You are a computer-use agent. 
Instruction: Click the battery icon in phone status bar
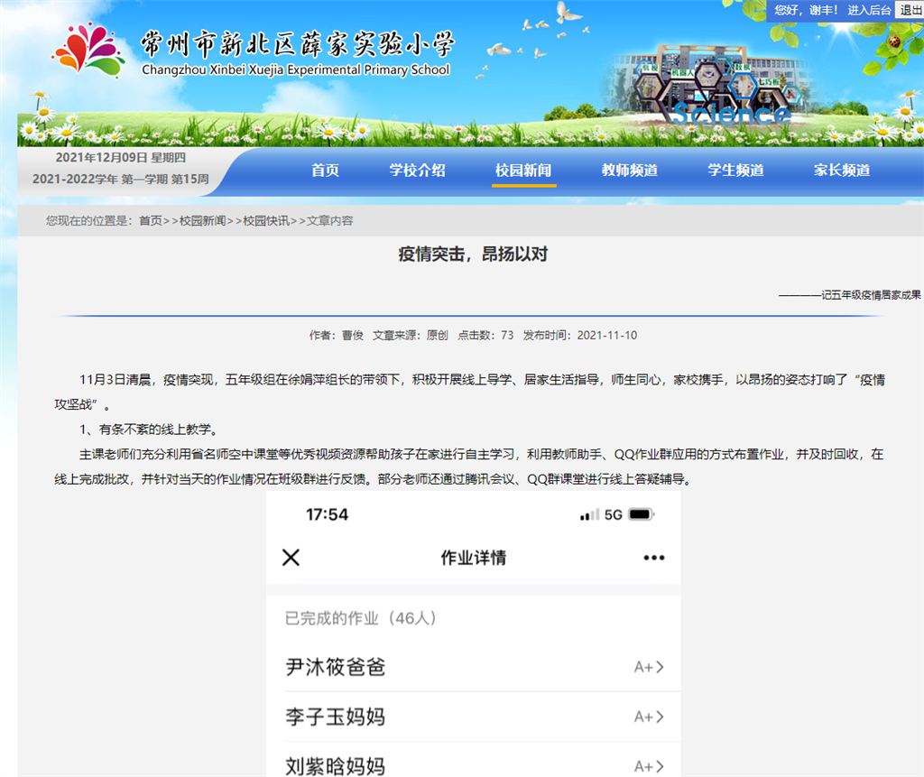(x=641, y=514)
